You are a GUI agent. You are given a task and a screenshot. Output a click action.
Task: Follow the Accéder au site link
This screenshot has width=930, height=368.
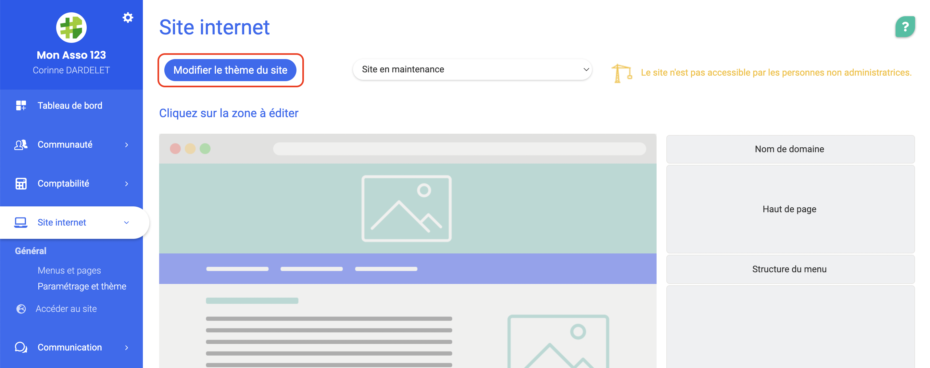[x=66, y=309]
